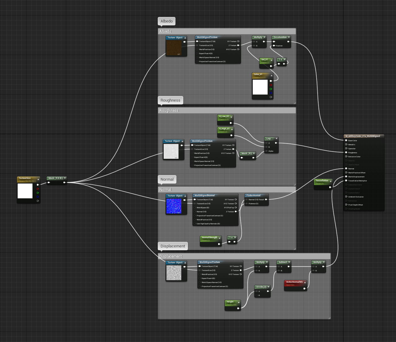The image size is (396, 342).
Task: Click the Flatness (S) pin on FlattenNormal
Action: (x=247, y=204)
